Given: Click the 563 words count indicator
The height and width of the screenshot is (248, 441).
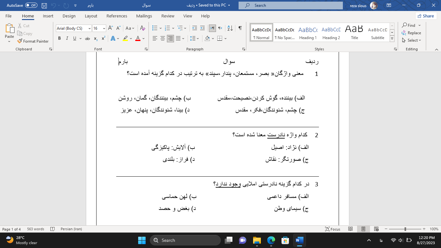Looking at the screenshot, I should pyautogui.click(x=35, y=229).
